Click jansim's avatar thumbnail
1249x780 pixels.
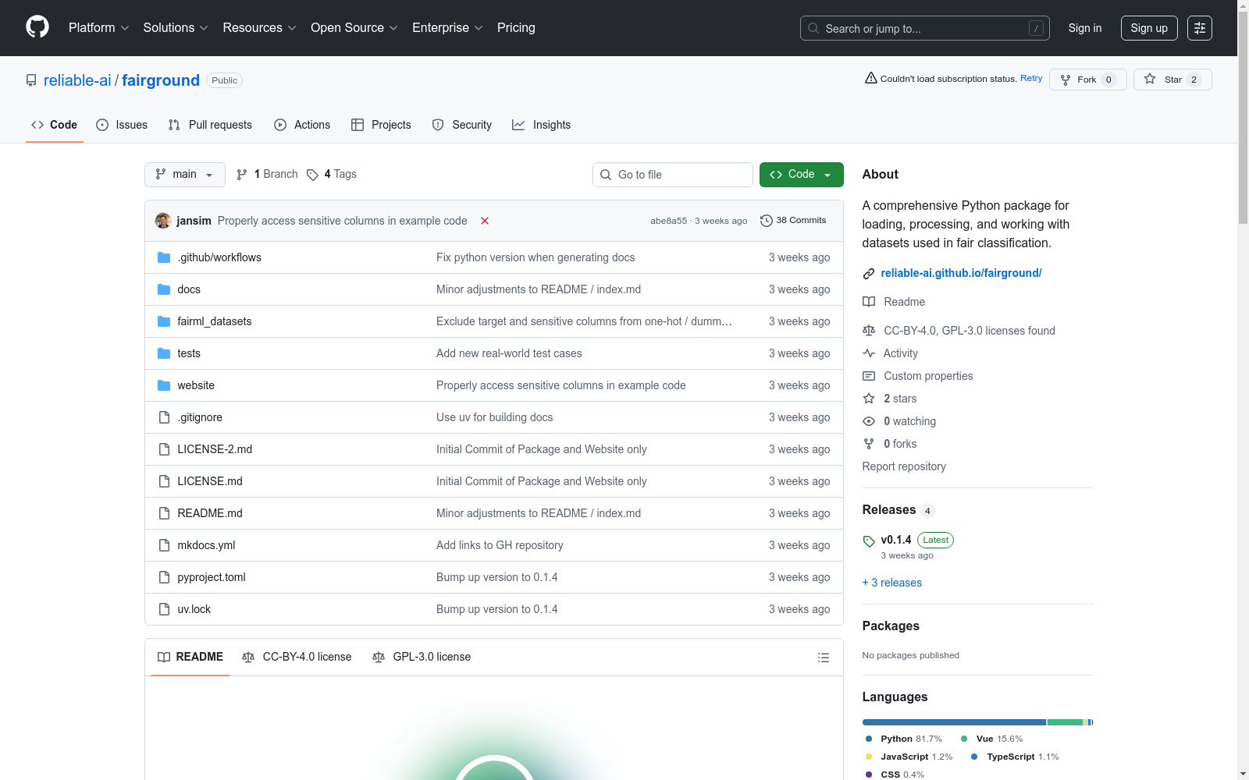(x=163, y=221)
